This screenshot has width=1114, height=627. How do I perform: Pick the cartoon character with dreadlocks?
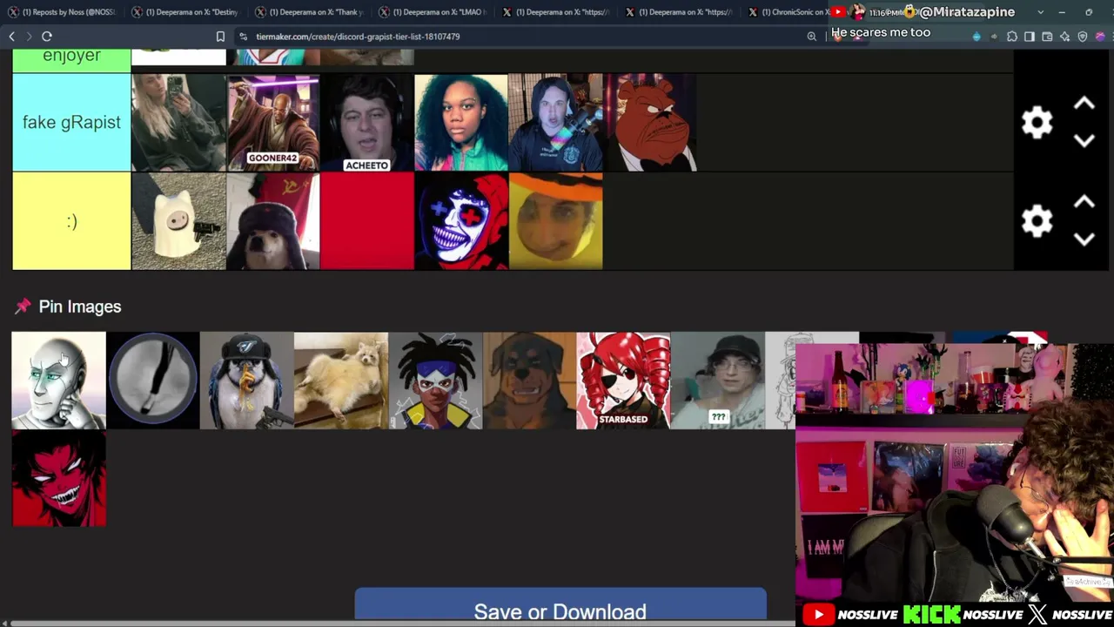coord(435,381)
